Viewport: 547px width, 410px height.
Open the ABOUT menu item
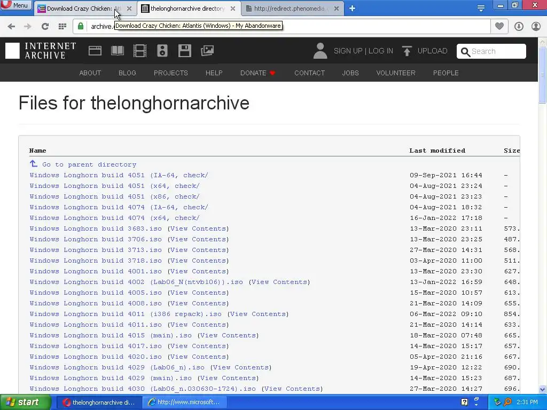coord(90,73)
